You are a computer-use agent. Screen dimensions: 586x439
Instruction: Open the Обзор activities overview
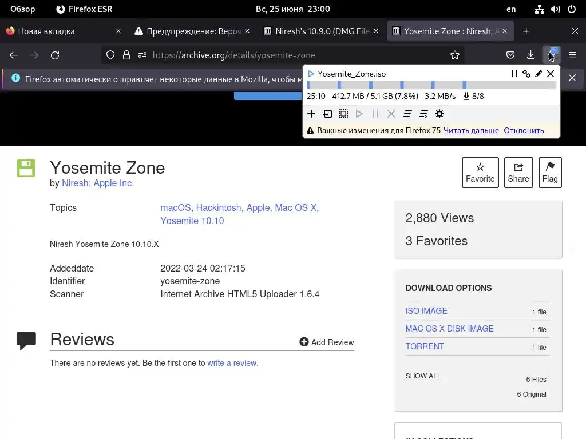(x=22, y=9)
